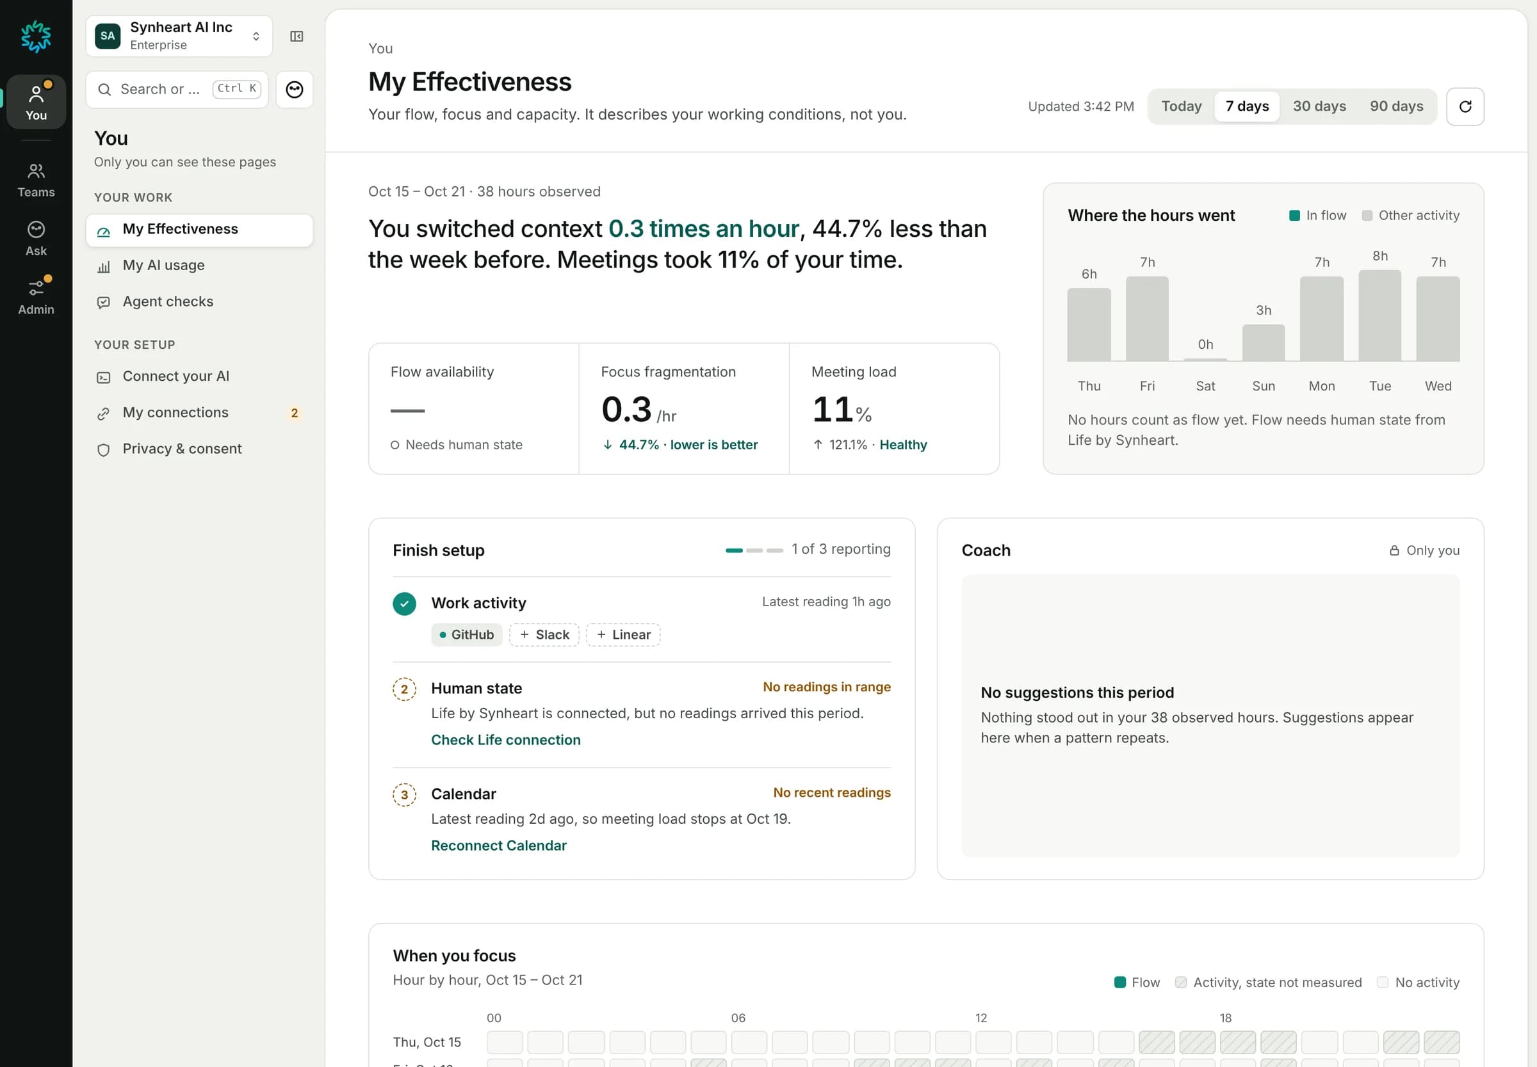Click the lock icon next to Only you
1537x1067 pixels.
(x=1394, y=550)
